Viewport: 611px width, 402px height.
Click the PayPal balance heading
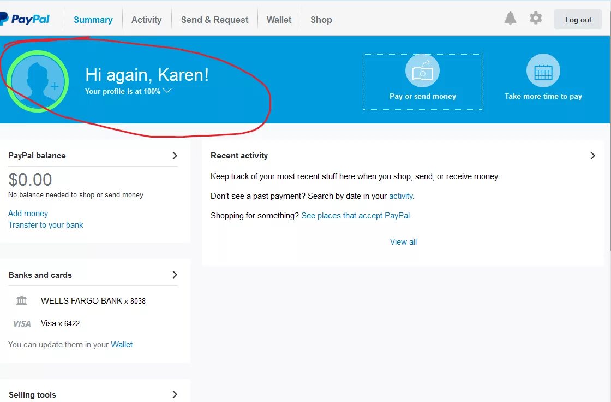37,156
